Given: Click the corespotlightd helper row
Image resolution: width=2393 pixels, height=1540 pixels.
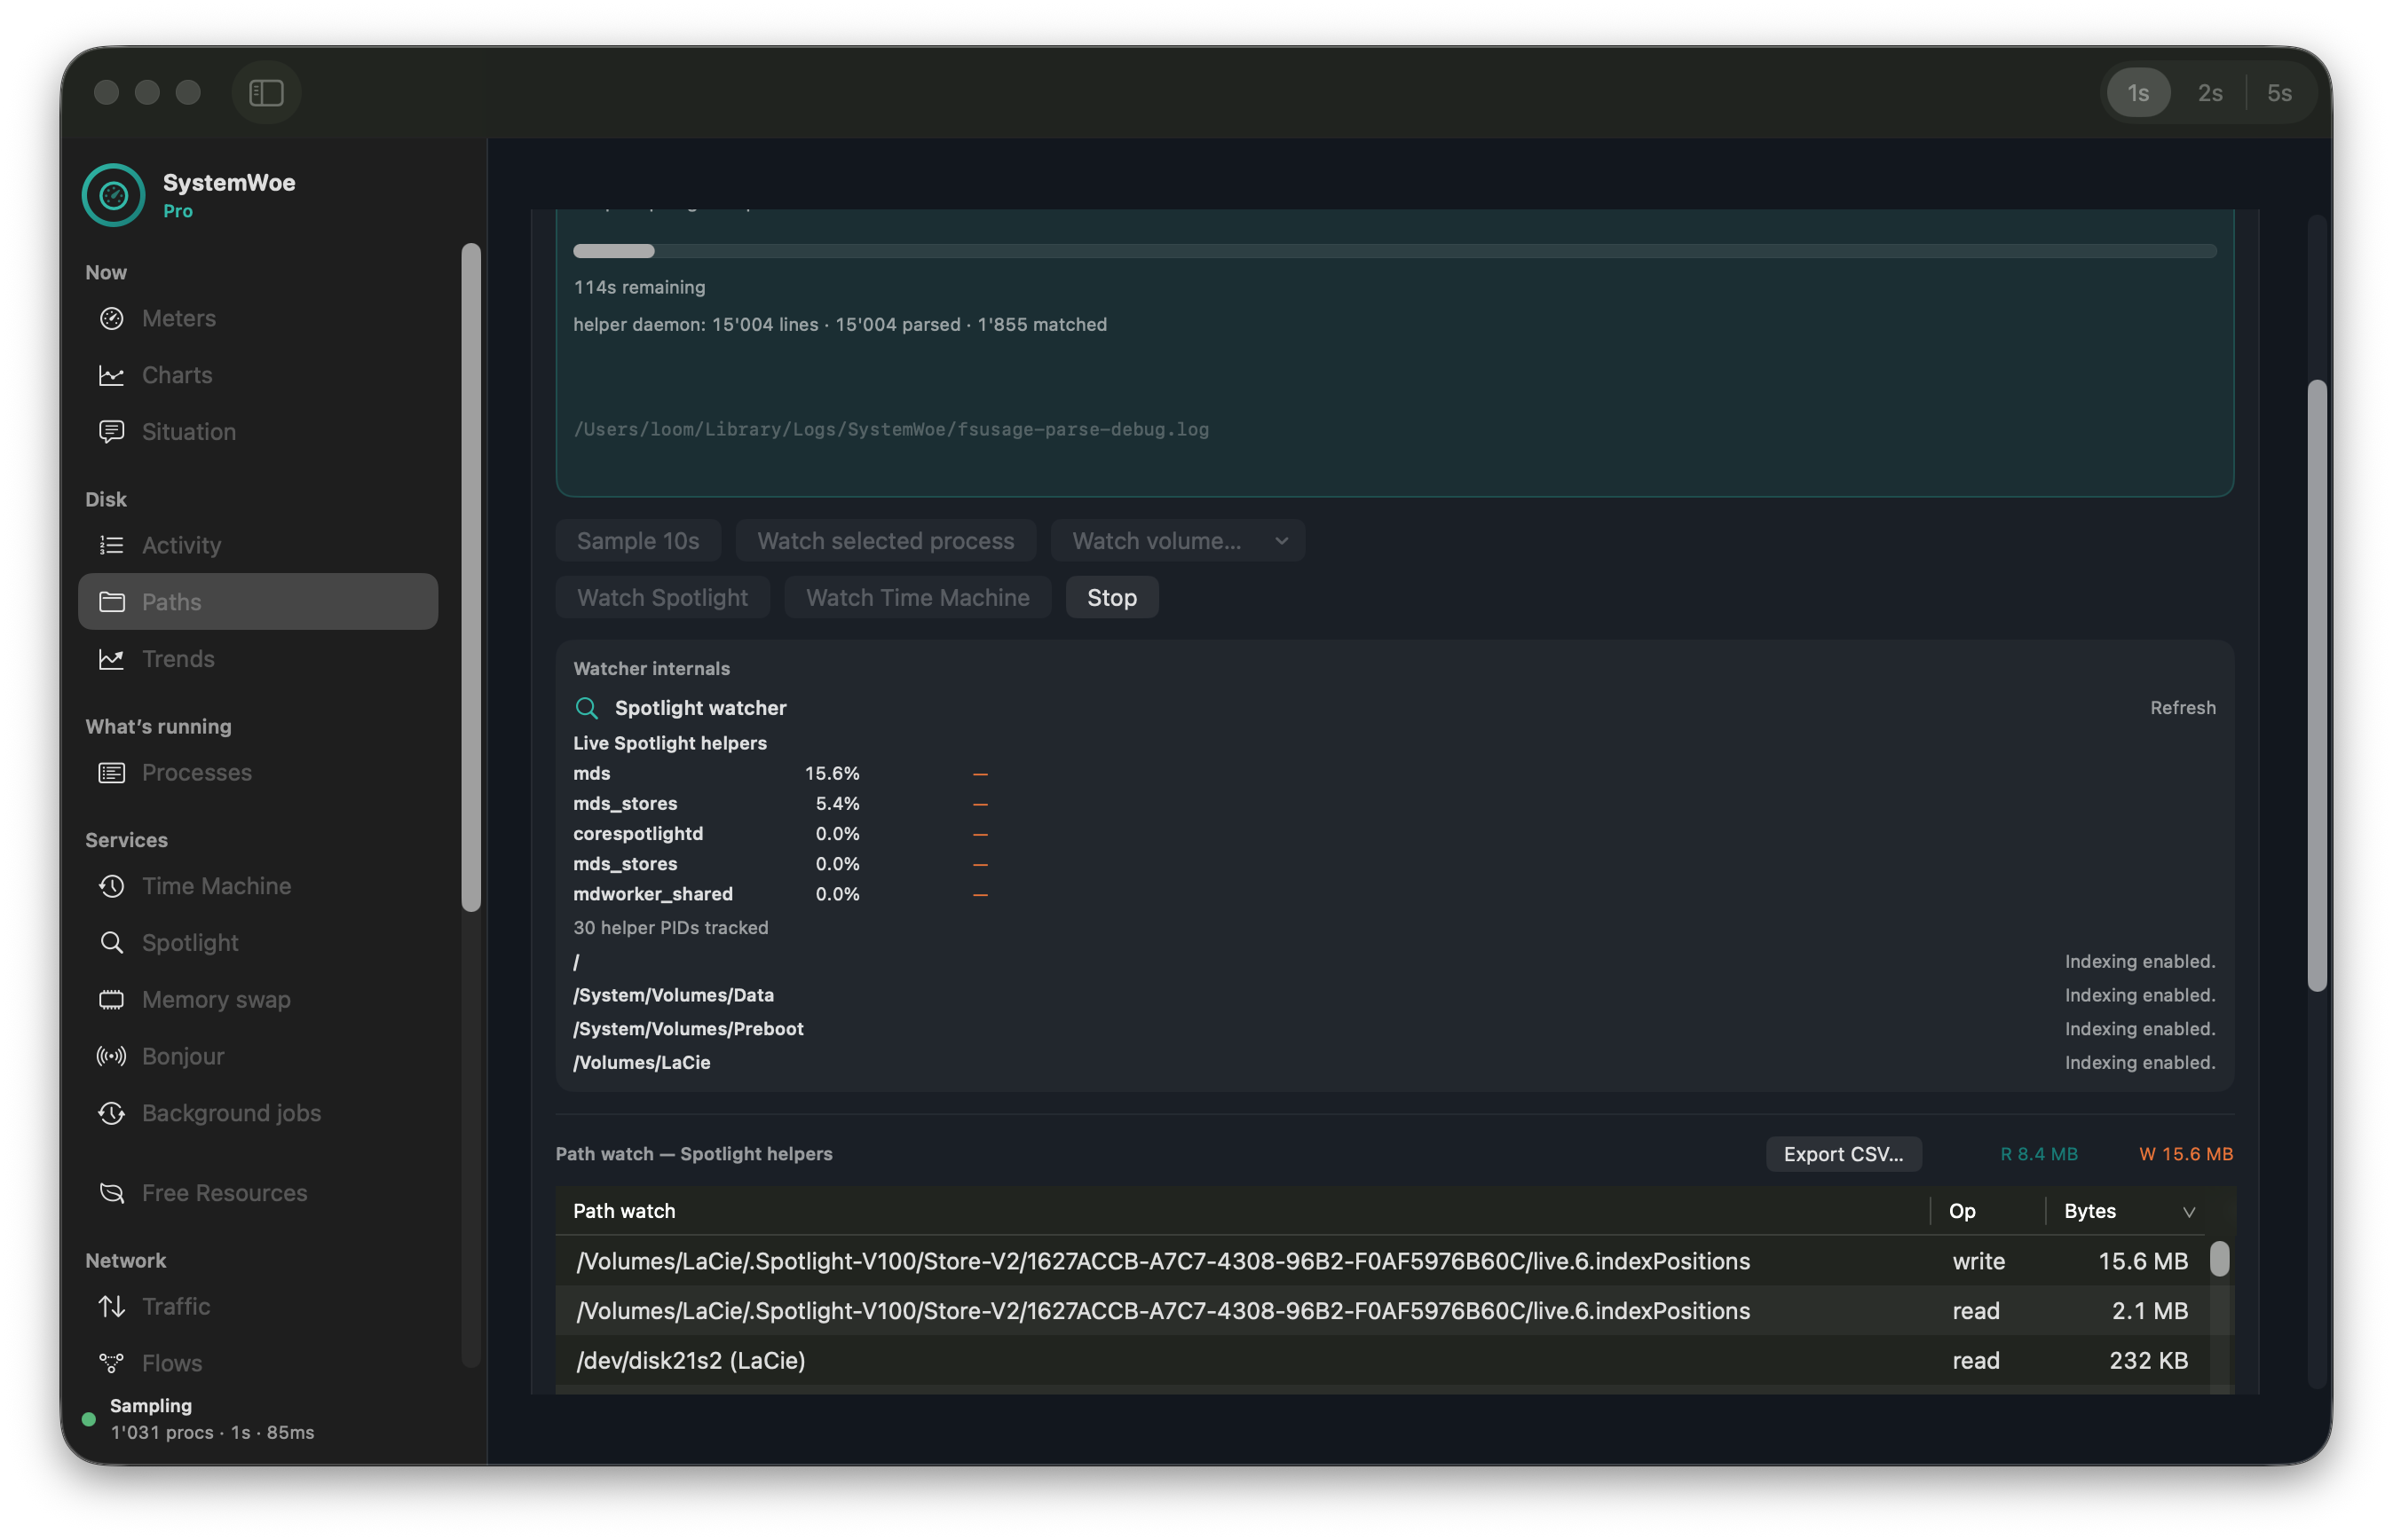Looking at the screenshot, I should 780,834.
